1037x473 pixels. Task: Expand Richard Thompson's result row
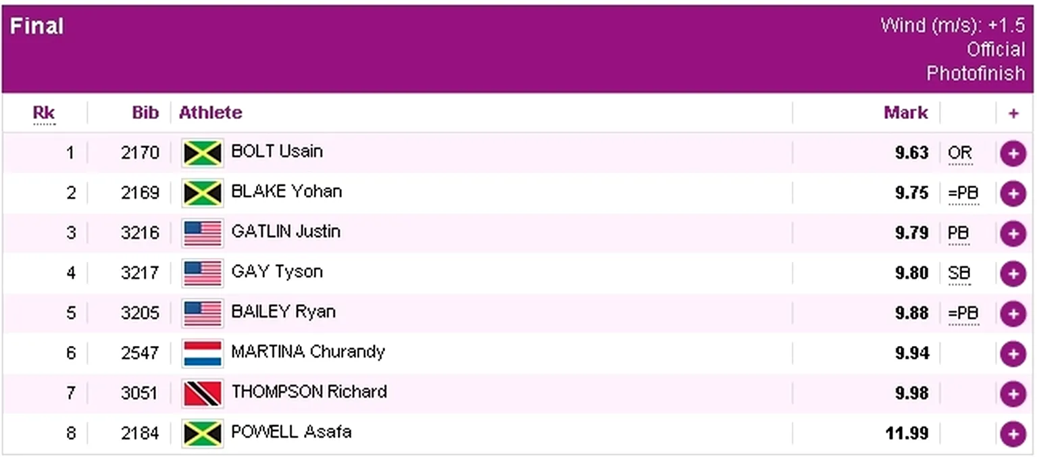click(1013, 394)
